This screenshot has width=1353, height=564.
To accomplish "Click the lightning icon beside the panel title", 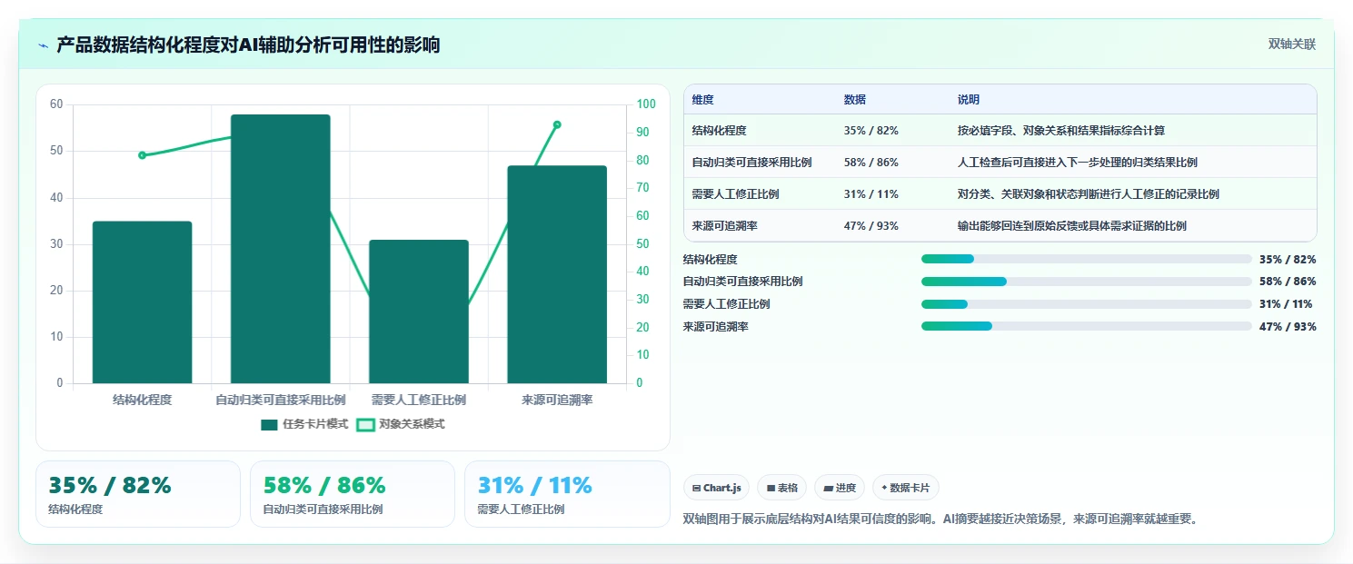I will coord(44,45).
